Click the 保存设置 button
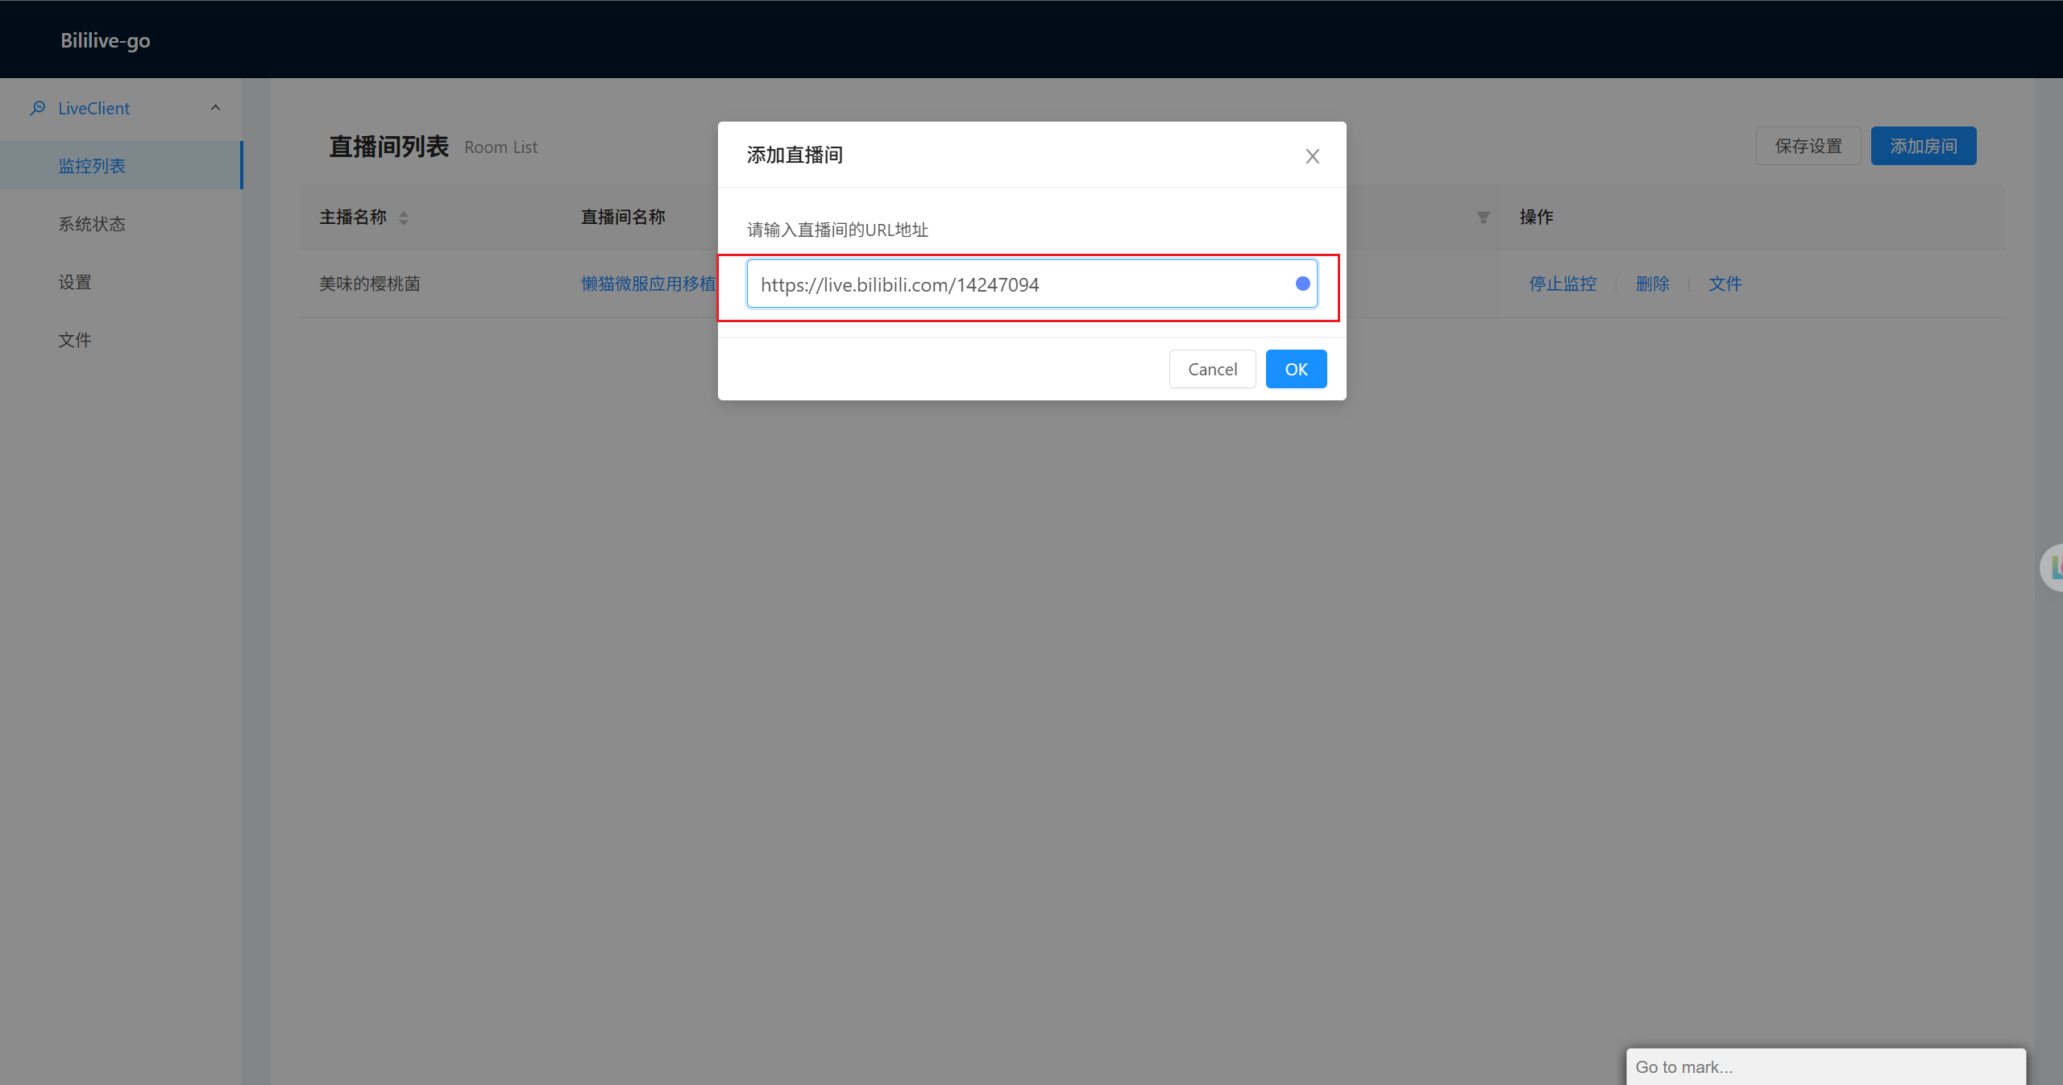 click(1808, 146)
